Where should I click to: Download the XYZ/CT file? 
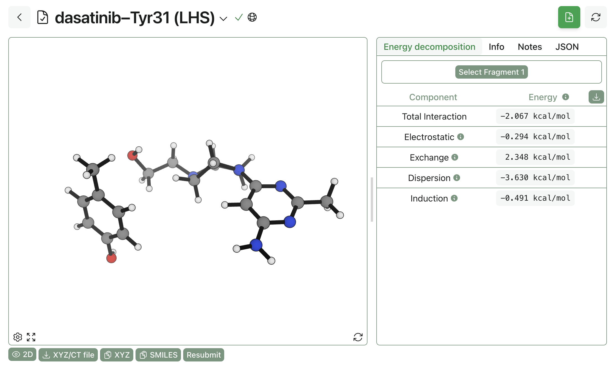point(68,355)
